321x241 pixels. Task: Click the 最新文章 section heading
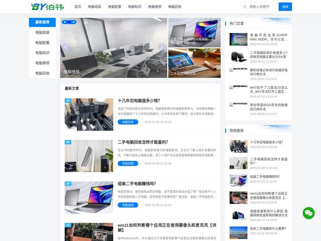coord(72,88)
